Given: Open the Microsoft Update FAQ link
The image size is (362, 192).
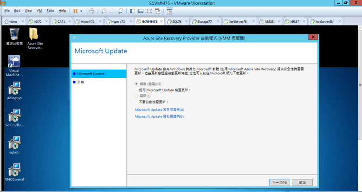Looking at the screenshot, I should coord(159,109).
